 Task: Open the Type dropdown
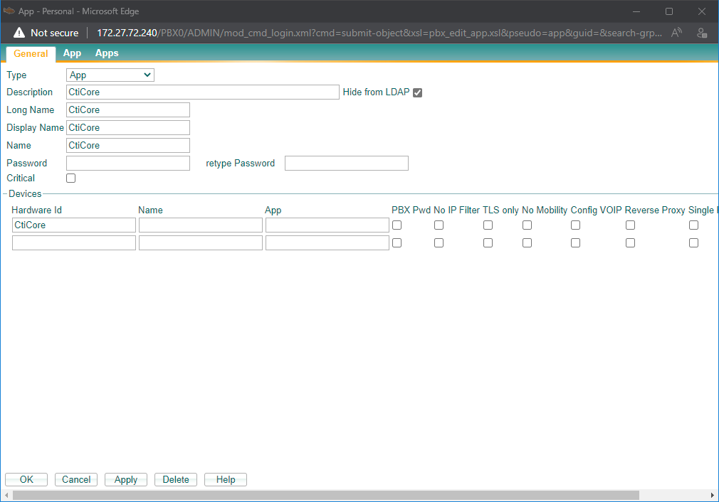tap(110, 75)
